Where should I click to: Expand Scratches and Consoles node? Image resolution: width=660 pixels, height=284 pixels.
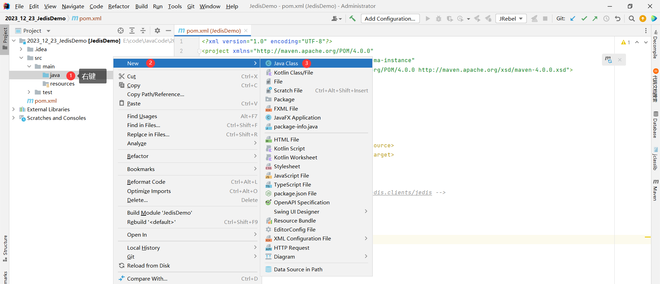(x=13, y=118)
